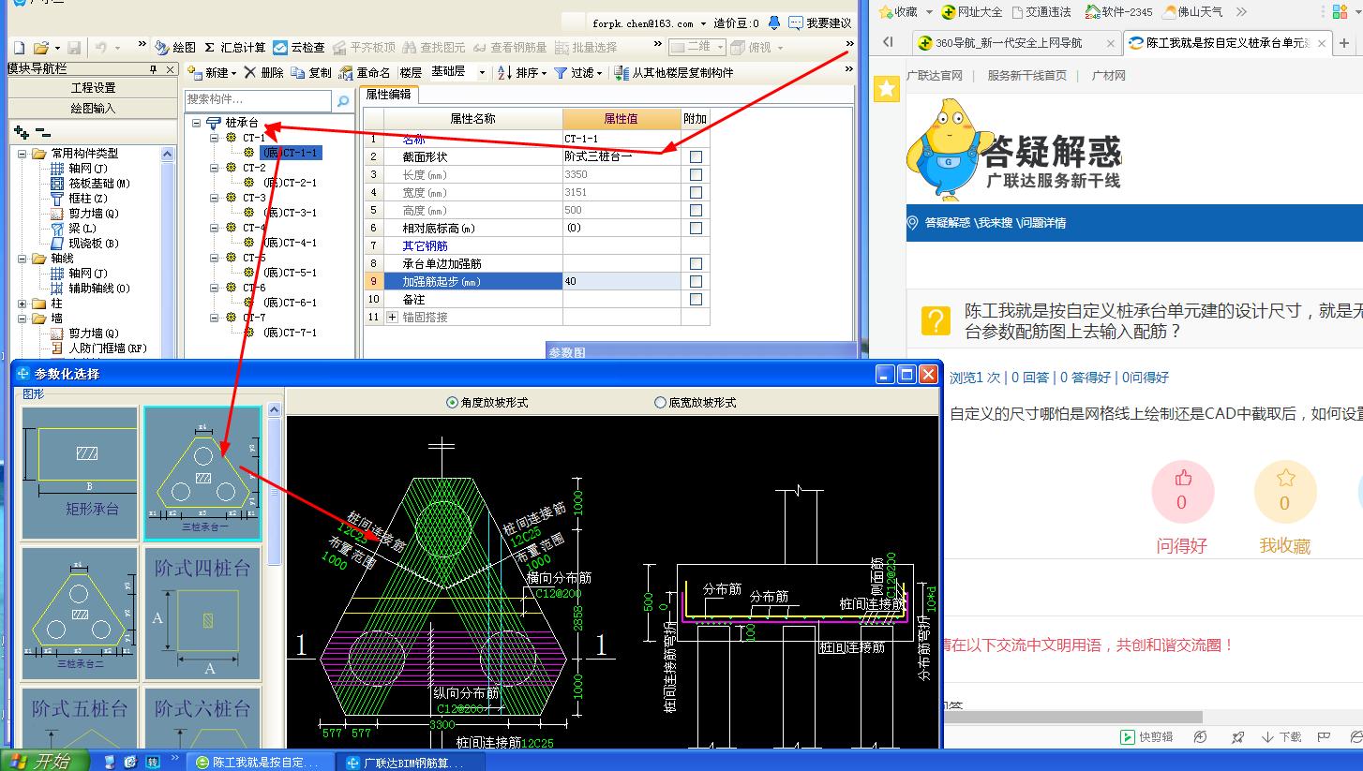Screen dimensions: 1363x771
Task: Click 重命名 rename component button
Action: point(365,72)
